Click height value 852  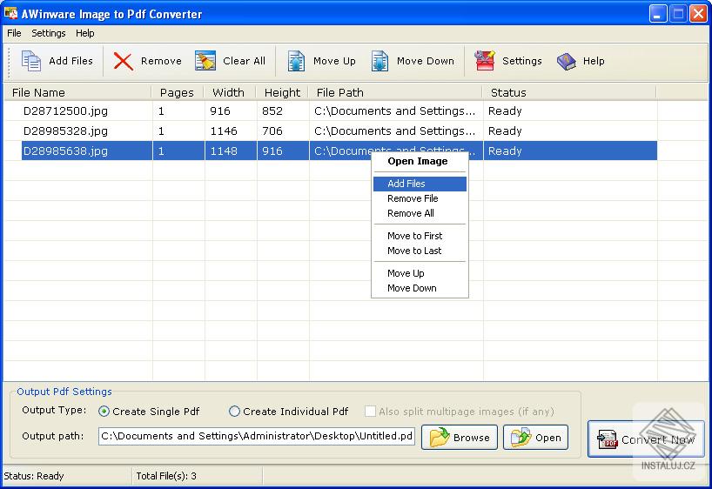(272, 111)
